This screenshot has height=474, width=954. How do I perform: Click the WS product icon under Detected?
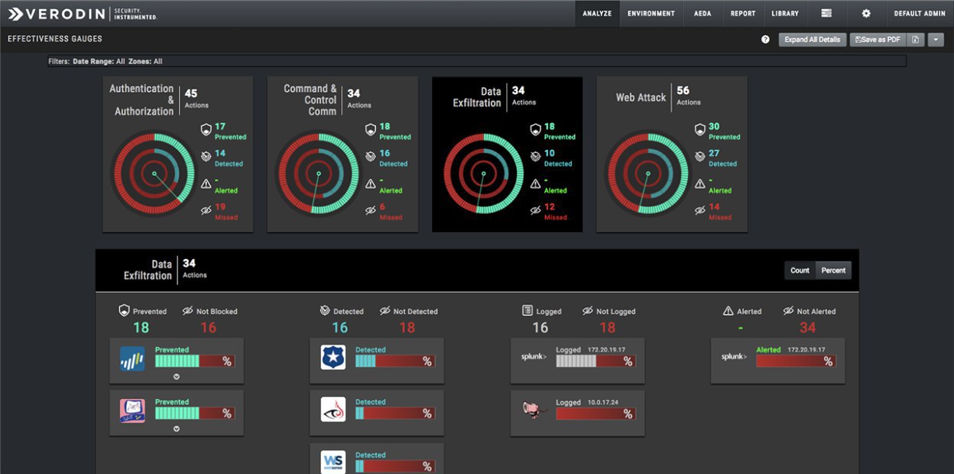point(333,462)
